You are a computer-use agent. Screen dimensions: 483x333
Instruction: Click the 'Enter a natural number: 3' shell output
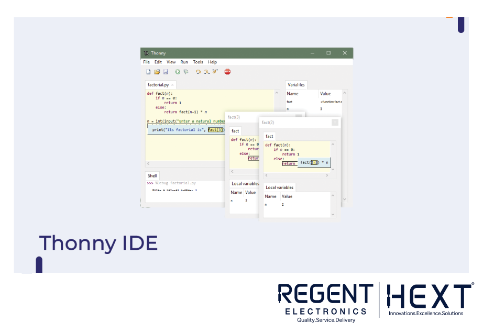click(174, 190)
